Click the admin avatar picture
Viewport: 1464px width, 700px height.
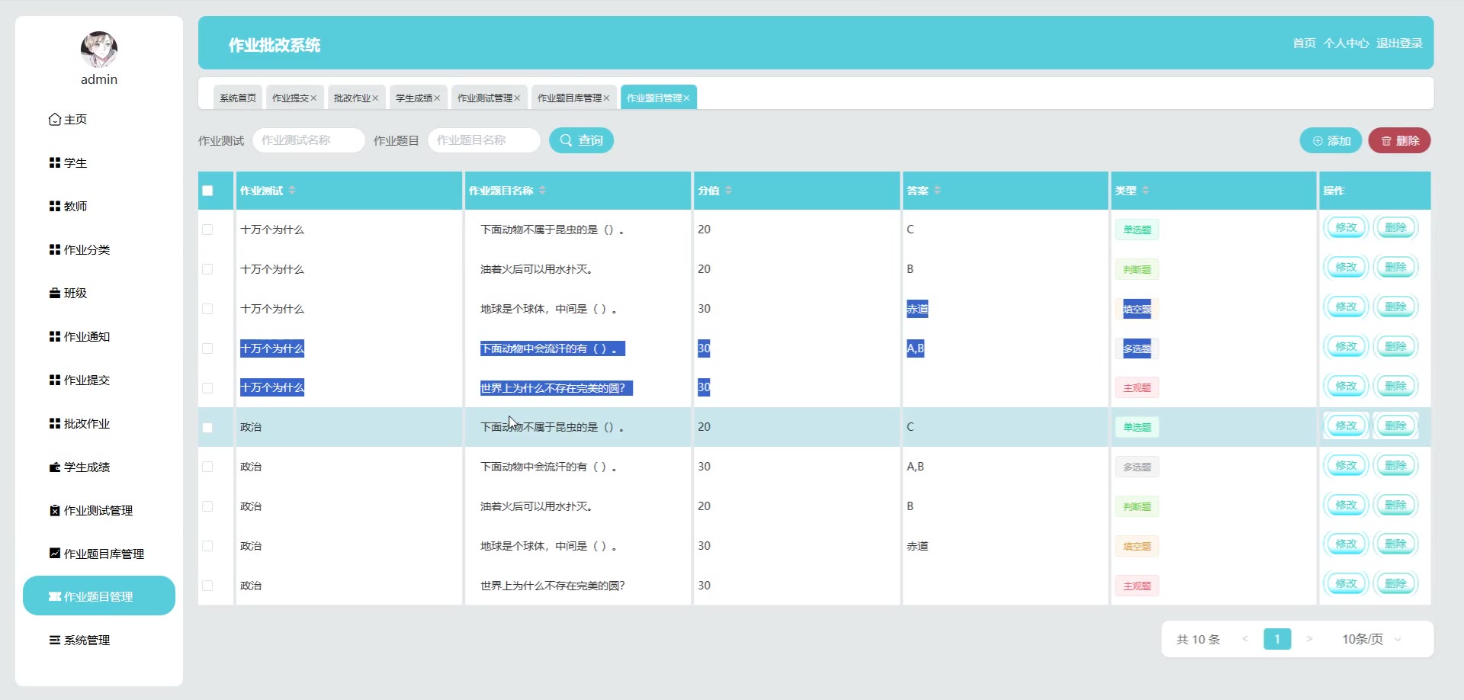click(x=99, y=50)
